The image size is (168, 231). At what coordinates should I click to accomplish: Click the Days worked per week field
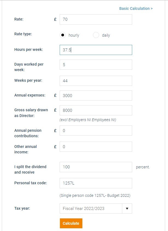[x=96, y=65]
